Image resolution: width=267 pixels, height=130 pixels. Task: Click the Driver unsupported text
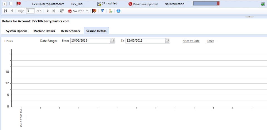(x=145, y=4)
